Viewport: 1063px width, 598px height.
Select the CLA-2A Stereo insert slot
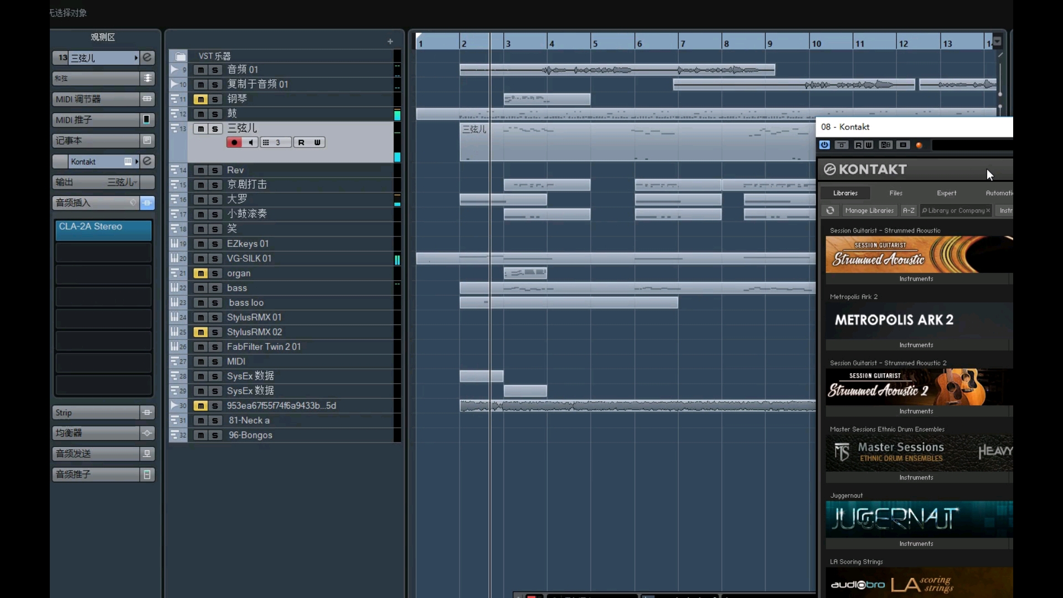pyautogui.click(x=104, y=230)
